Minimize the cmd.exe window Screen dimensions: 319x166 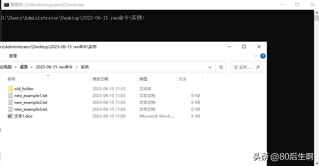click(283, 5)
